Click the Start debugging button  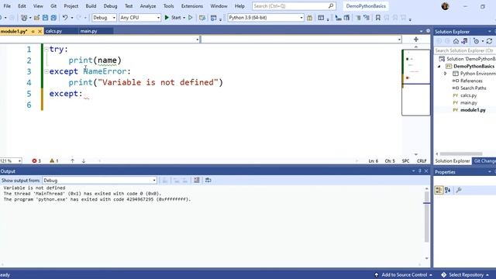173,18
